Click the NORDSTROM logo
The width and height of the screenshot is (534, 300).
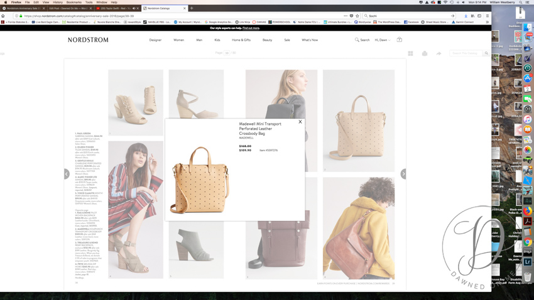click(x=88, y=40)
